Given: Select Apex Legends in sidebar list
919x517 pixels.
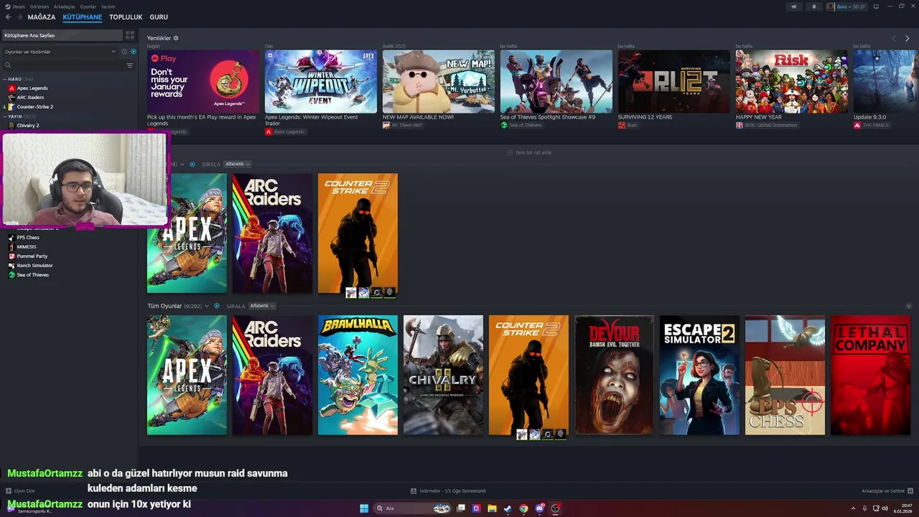Looking at the screenshot, I should (x=32, y=88).
